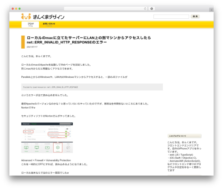Click the sidebar line iOS (Swift / Objective-C)

pyautogui.click(x=182, y=158)
